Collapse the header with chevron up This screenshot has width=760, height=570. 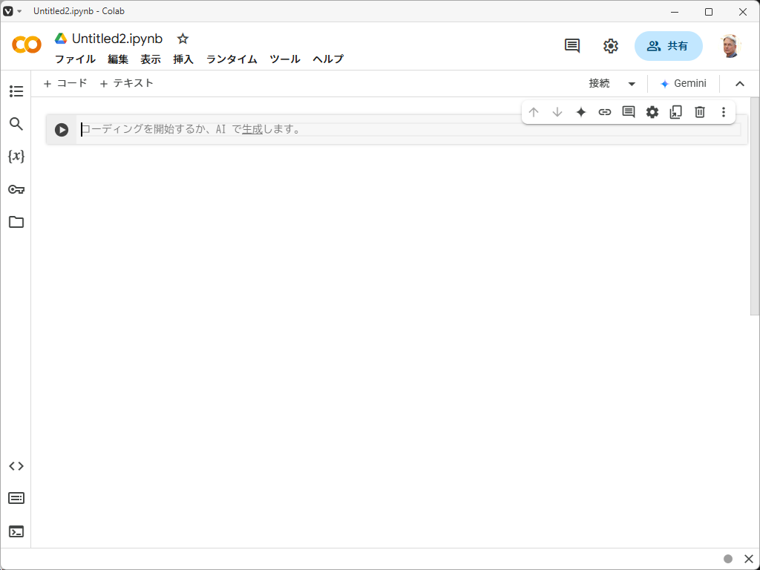click(x=740, y=84)
